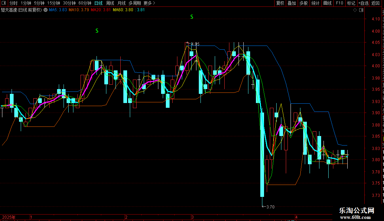Click the 4.10 price axis label

(x=376, y=19)
